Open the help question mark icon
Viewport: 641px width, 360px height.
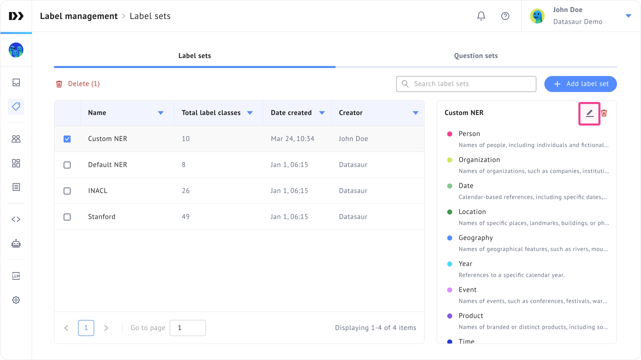[x=505, y=16]
